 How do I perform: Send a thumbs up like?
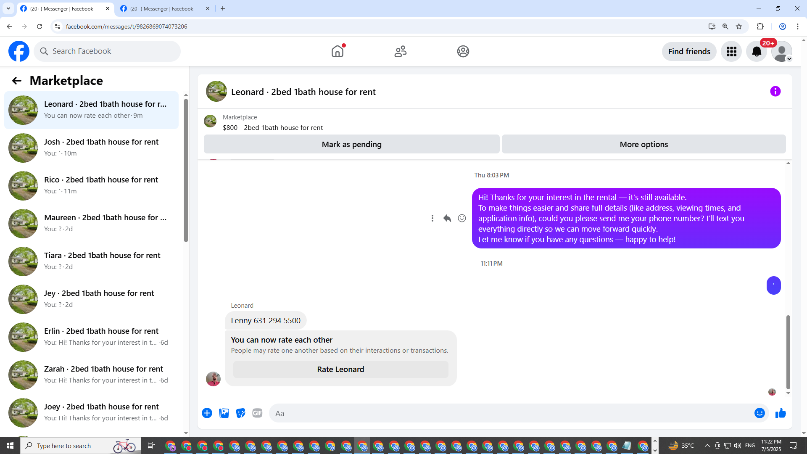(781, 413)
